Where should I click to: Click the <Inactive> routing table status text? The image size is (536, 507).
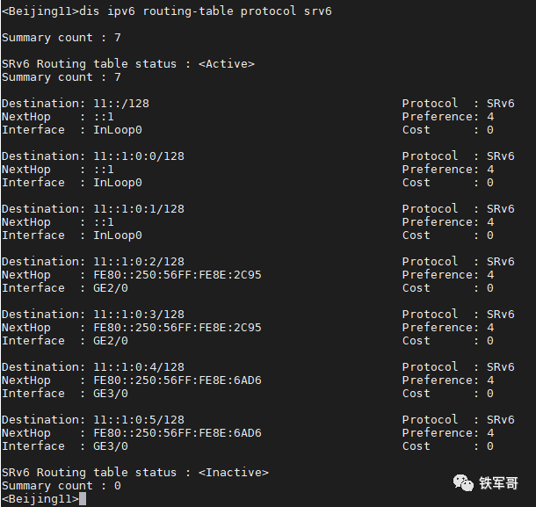coord(234,473)
